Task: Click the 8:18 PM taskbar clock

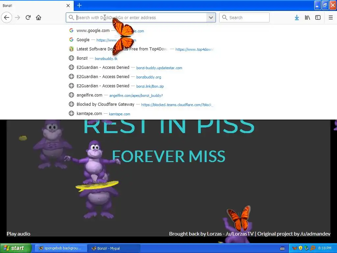Action: [x=325, y=248]
